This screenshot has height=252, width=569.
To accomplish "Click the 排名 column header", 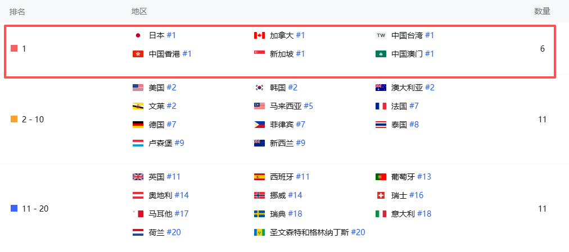I will click(17, 11).
